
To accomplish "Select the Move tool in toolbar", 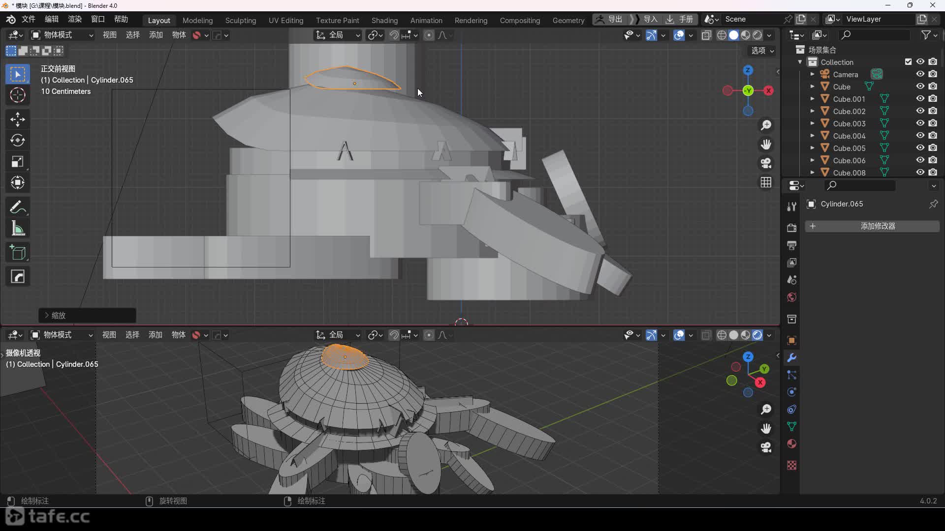I will click(x=18, y=119).
